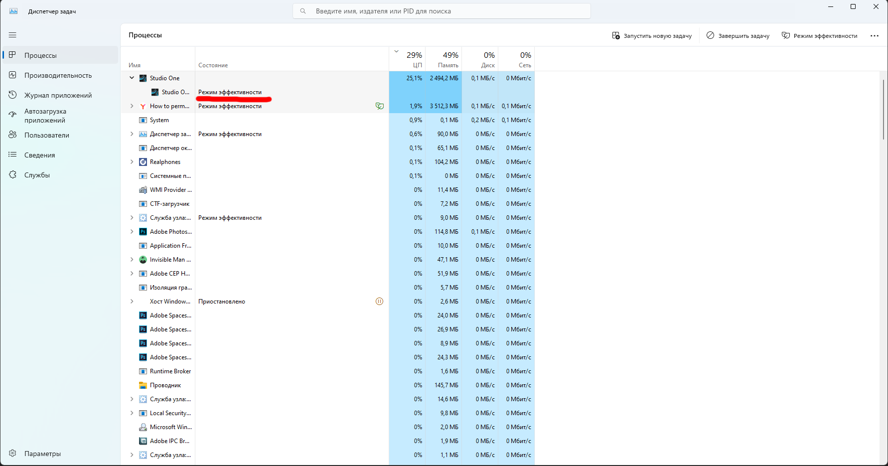Viewport: 888px width, 466px height.
Task: Click the 3 512,3 МБ memory value
Action: pyautogui.click(x=444, y=106)
